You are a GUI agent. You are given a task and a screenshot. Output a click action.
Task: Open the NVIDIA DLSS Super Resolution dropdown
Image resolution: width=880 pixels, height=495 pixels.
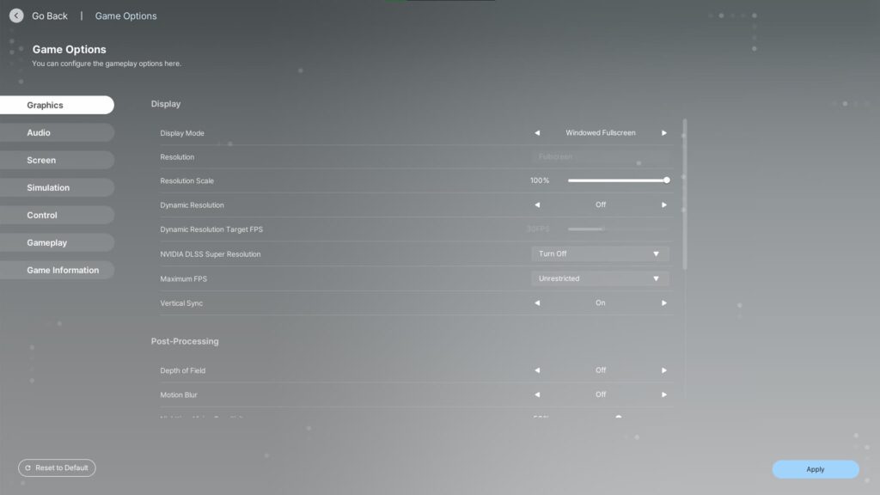(600, 254)
